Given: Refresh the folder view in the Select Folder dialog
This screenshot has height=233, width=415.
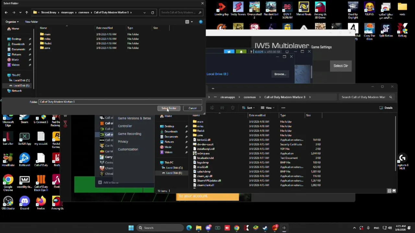Looking at the screenshot, I should [152, 12].
